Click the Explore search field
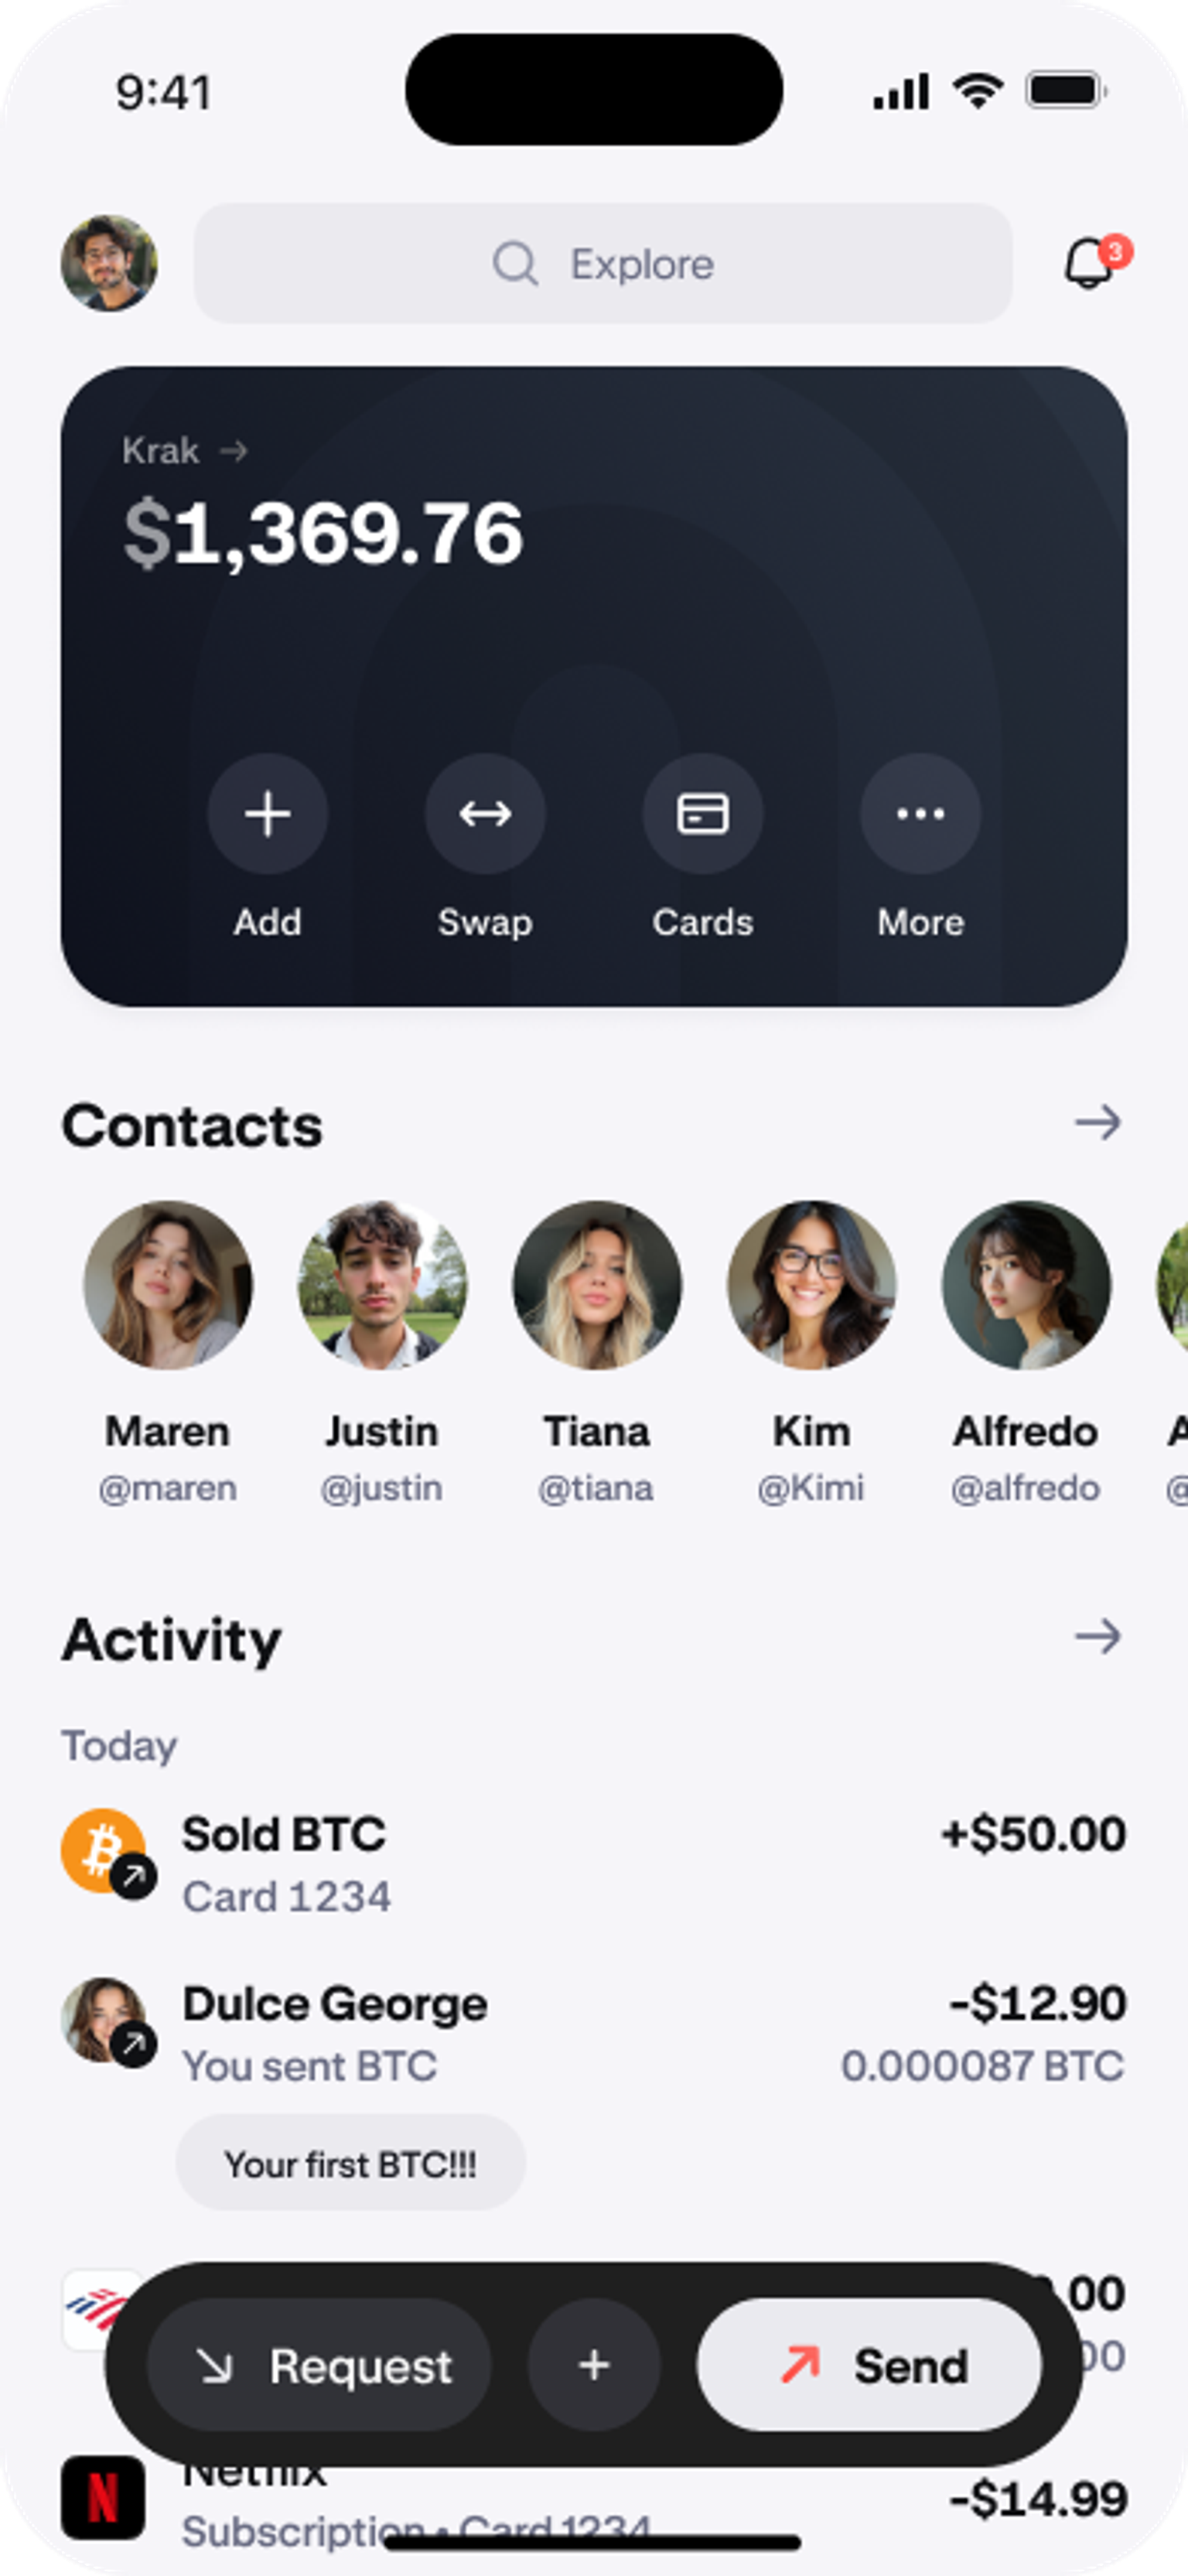Image resolution: width=1188 pixels, height=2576 pixels. pyautogui.click(x=603, y=264)
